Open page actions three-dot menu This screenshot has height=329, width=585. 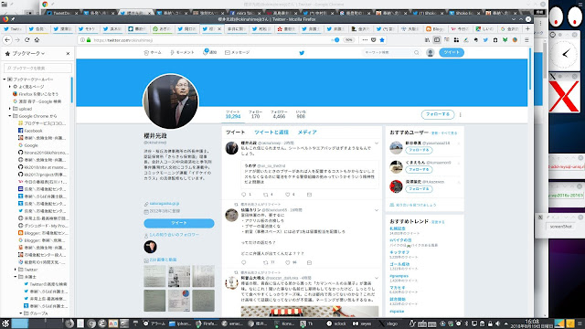tap(365, 40)
